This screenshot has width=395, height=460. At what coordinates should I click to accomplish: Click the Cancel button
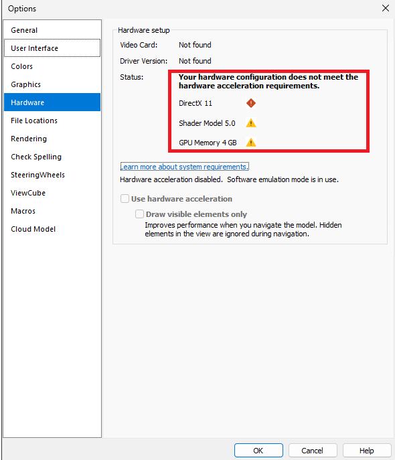pos(312,451)
